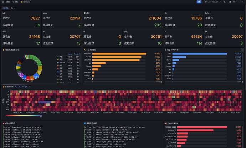Click the gc01 panel value 30261

[x=156, y=37]
